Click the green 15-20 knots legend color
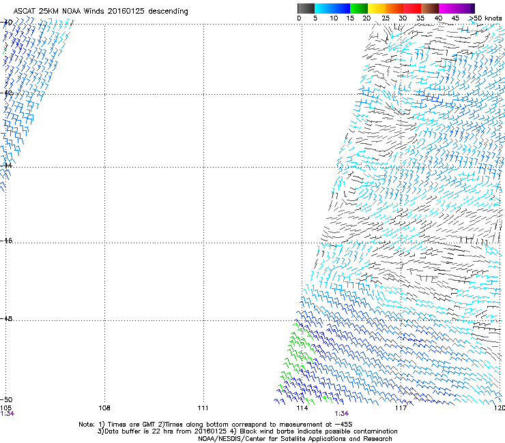 (x=358, y=8)
